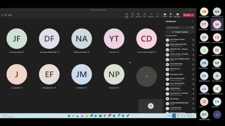Image resolution: width=225 pixels, height=126 pixels.
Task: Select Carlos A. Landia row in participants list
Action: point(180,55)
